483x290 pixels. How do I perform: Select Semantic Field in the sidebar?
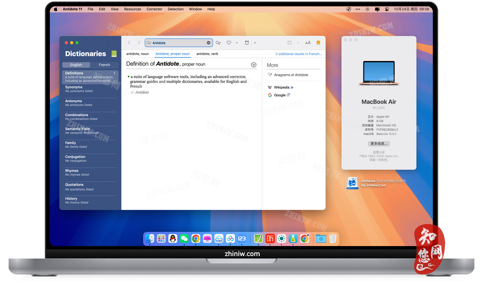point(90,131)
